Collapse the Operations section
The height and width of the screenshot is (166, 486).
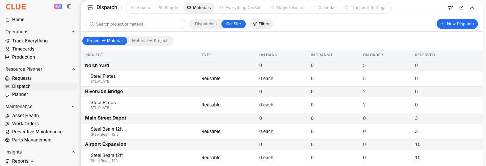click(x=73, y=32)
